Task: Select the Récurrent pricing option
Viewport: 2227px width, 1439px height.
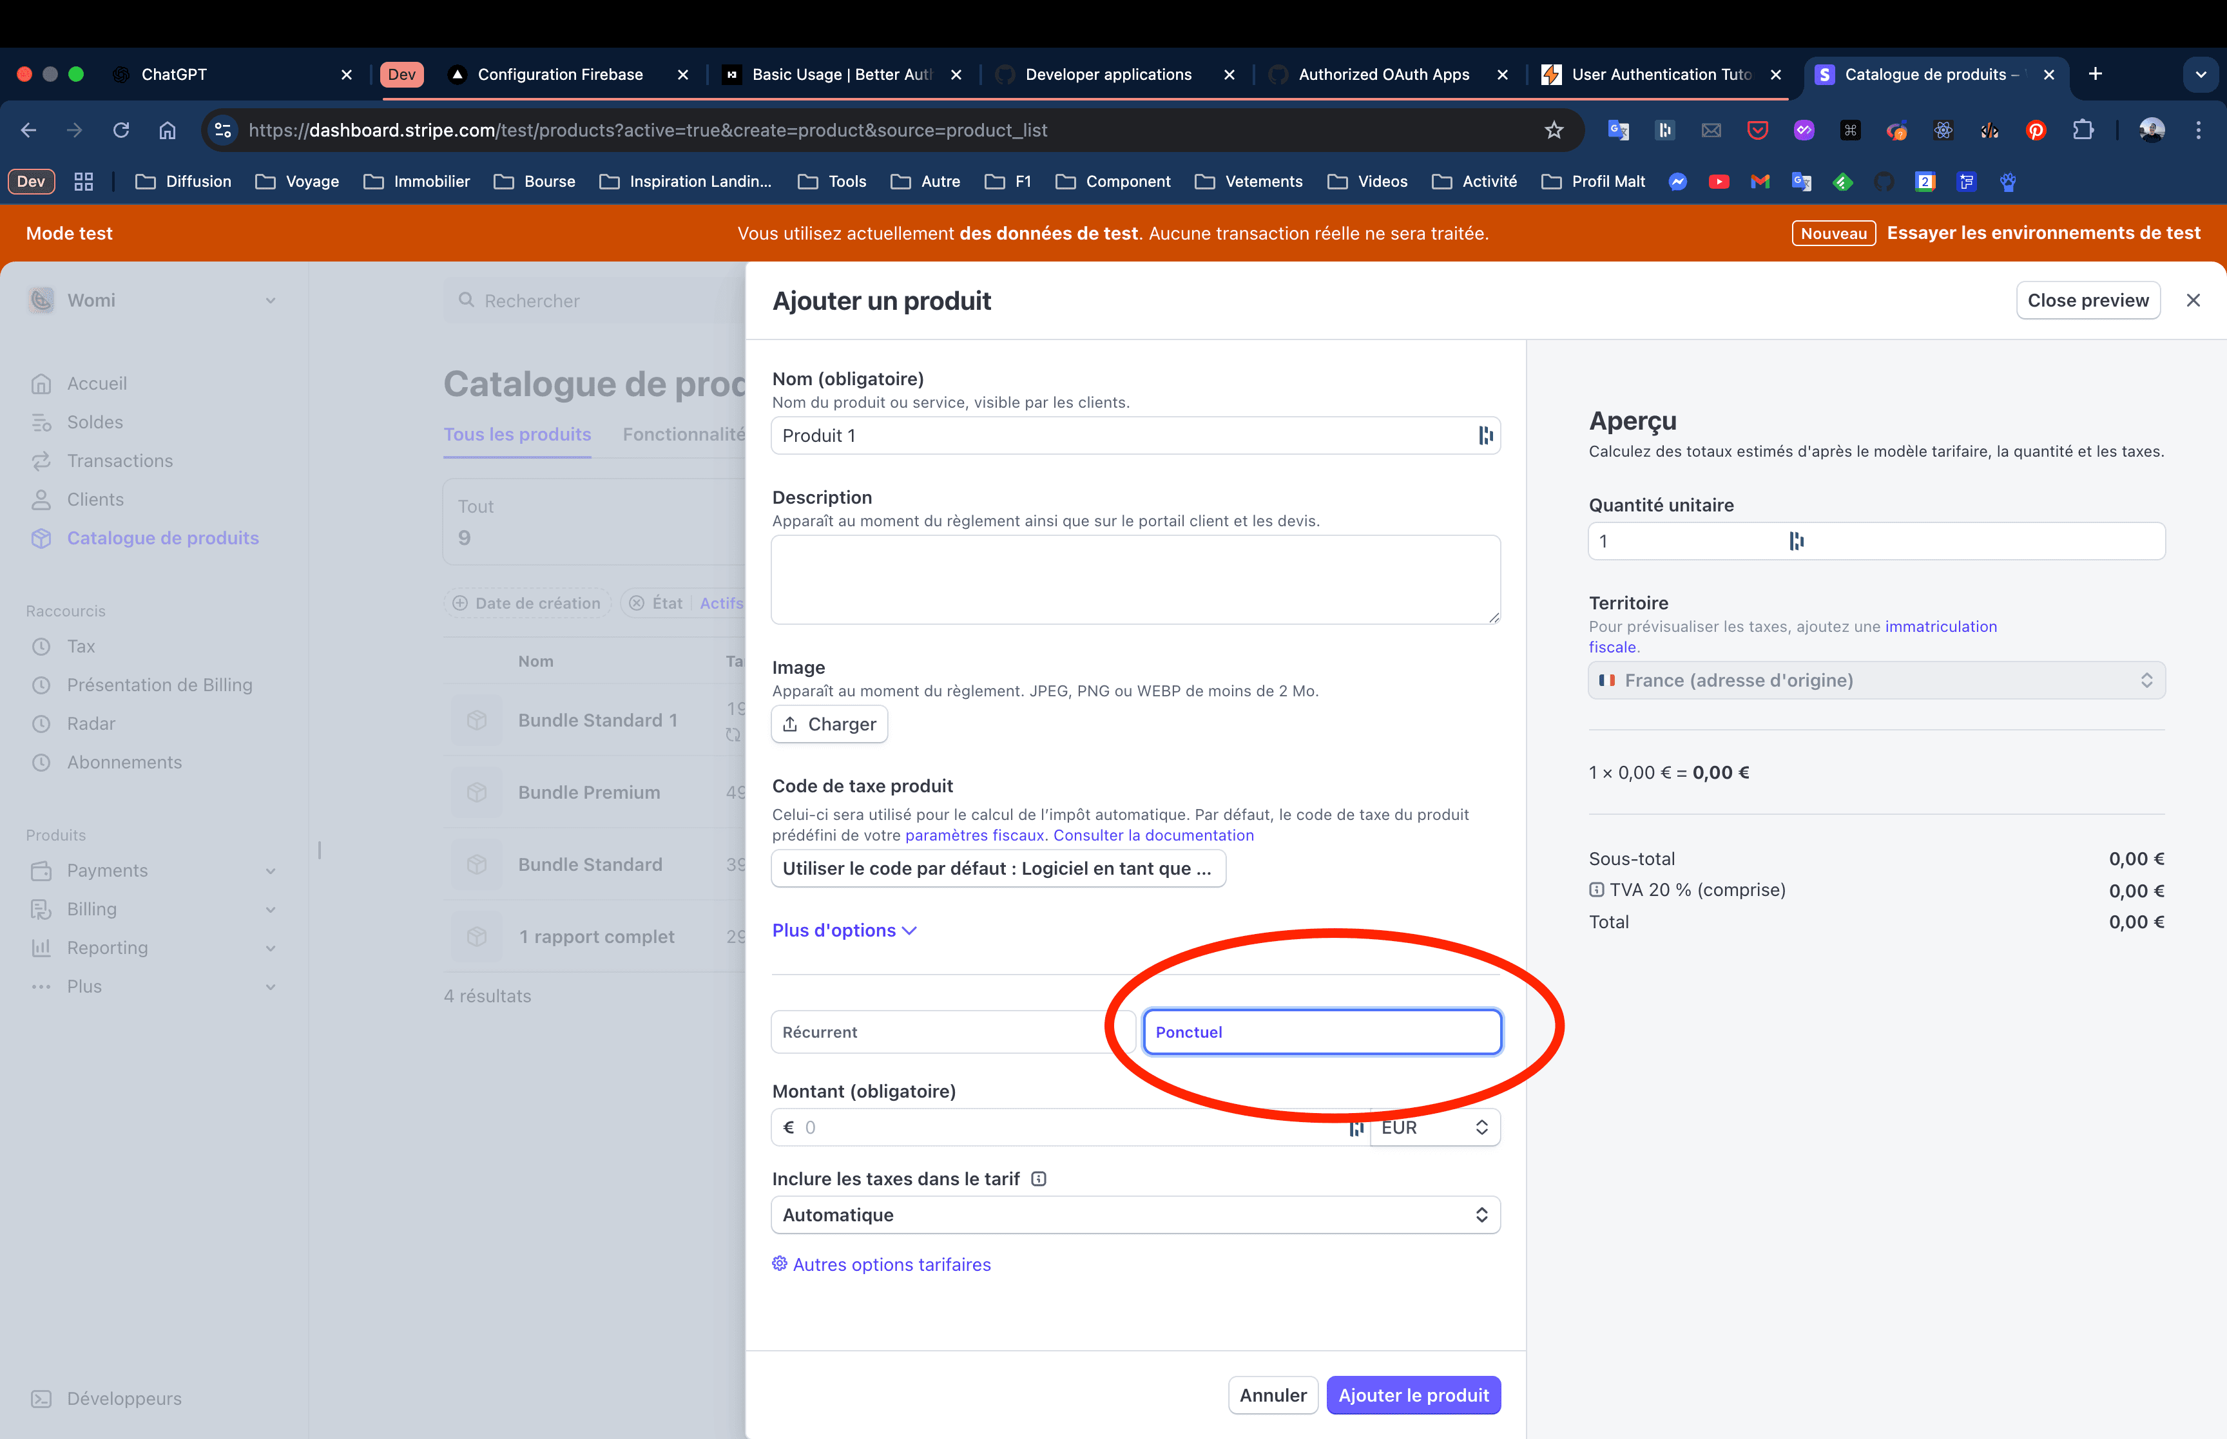Action: point(940,1032)
